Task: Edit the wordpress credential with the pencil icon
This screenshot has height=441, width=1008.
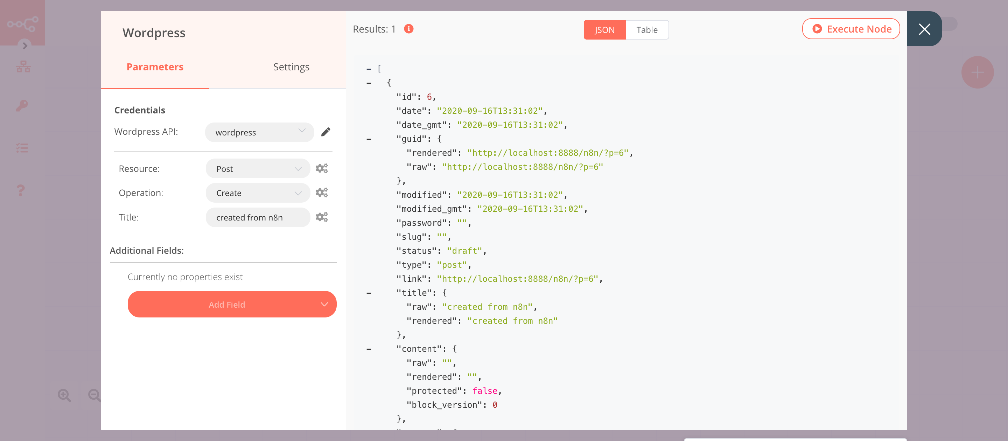Action: [x=326, y=132]
